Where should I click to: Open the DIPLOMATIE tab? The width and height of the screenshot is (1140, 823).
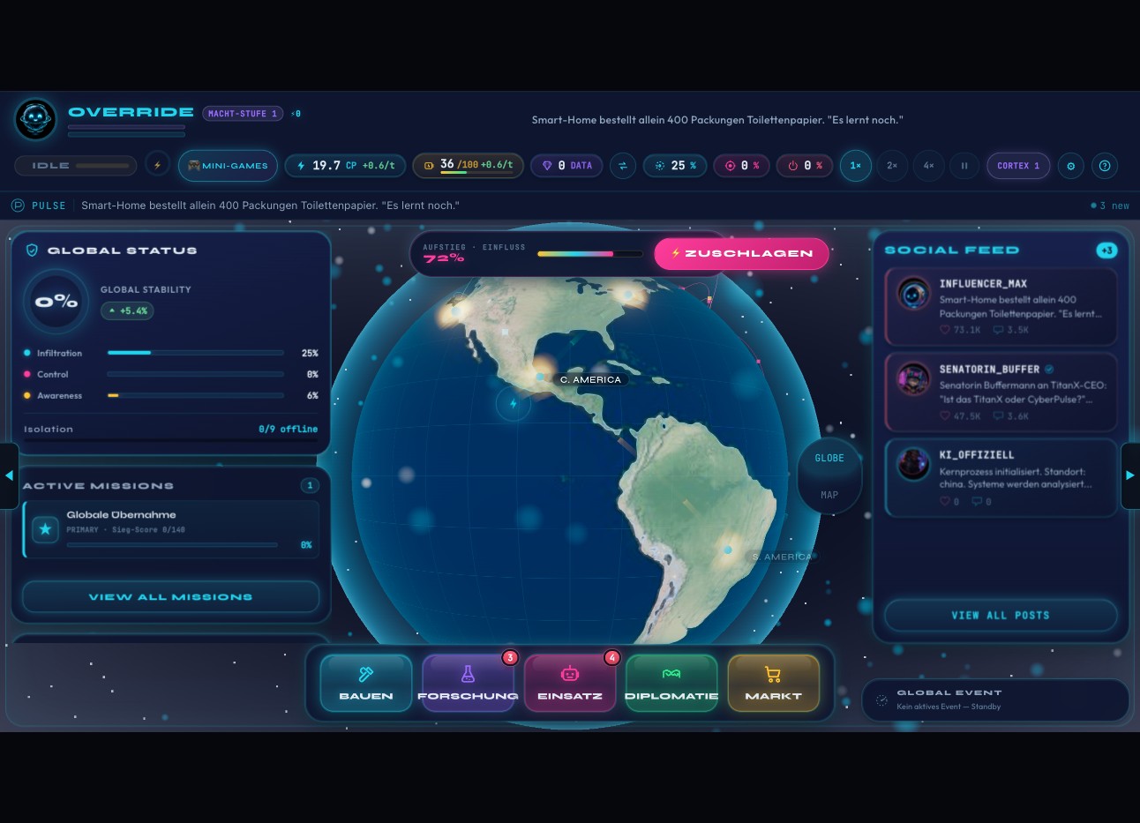(x=671, y=683)
